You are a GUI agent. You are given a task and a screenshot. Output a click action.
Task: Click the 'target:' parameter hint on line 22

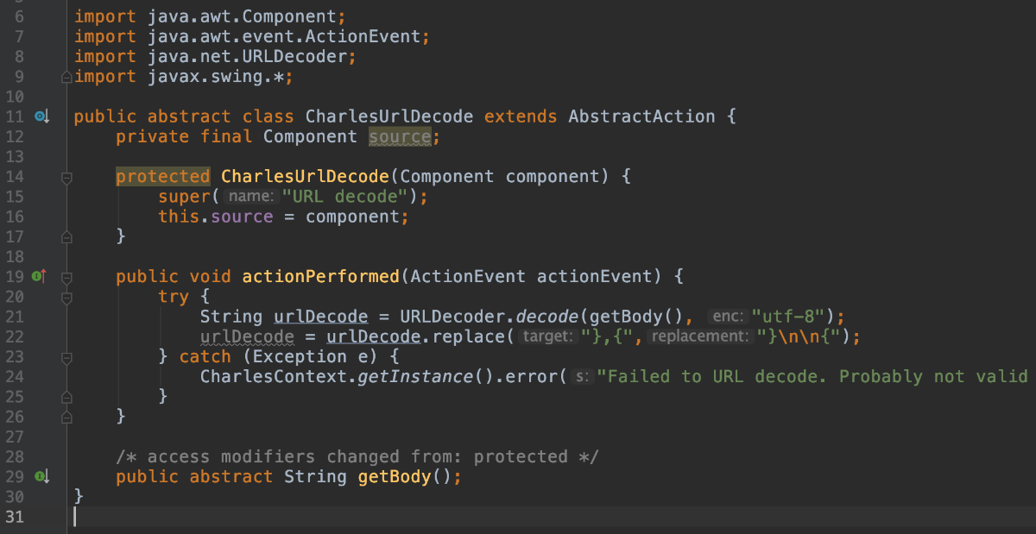548,336
